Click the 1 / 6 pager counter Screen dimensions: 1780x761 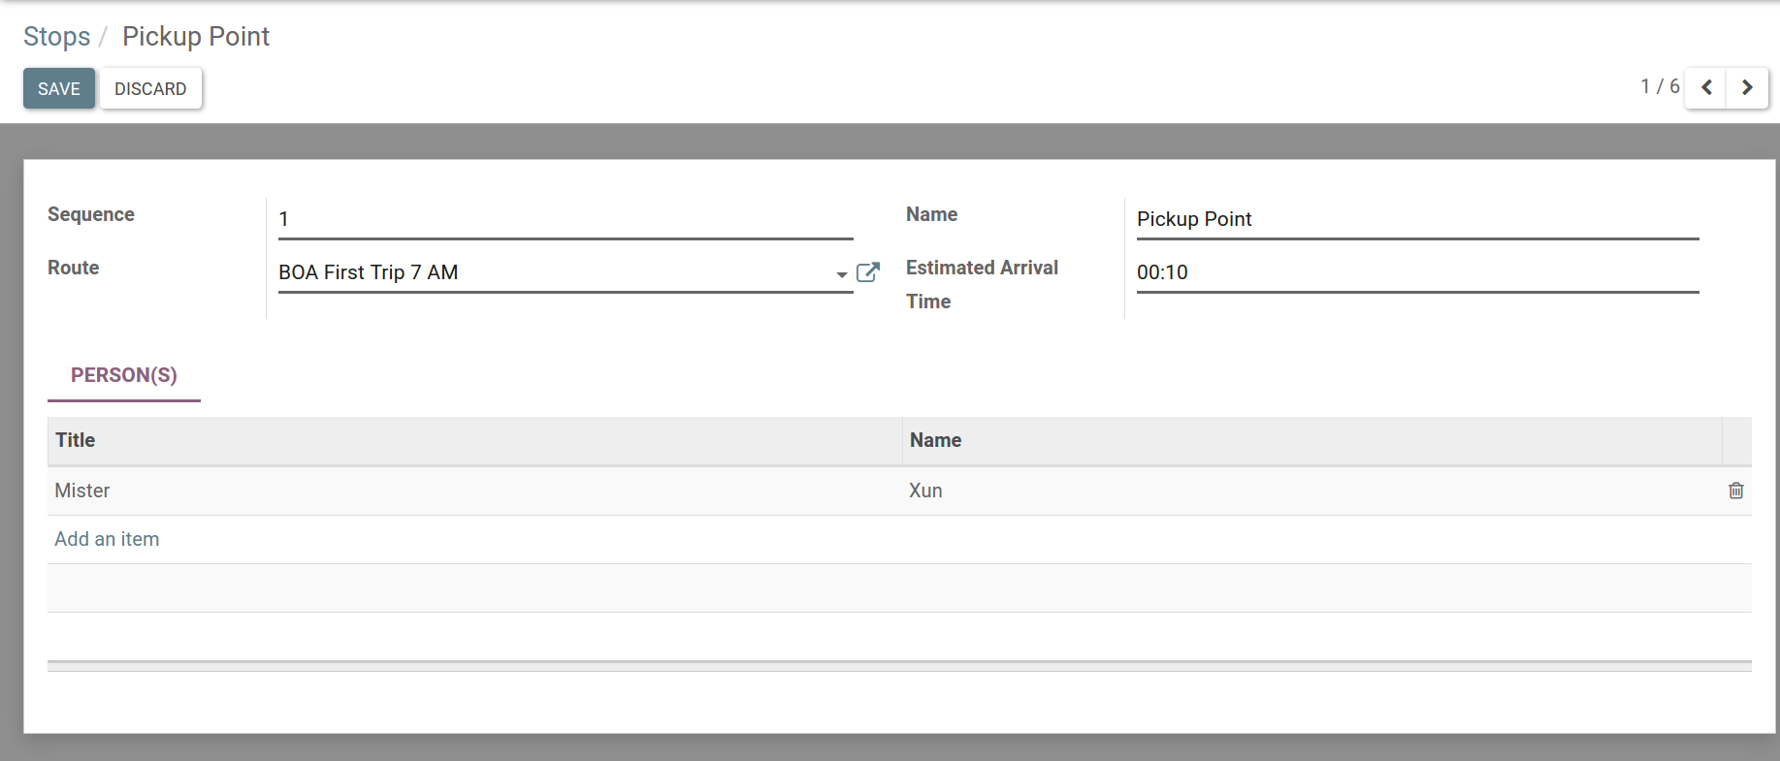click(1659, 87)
